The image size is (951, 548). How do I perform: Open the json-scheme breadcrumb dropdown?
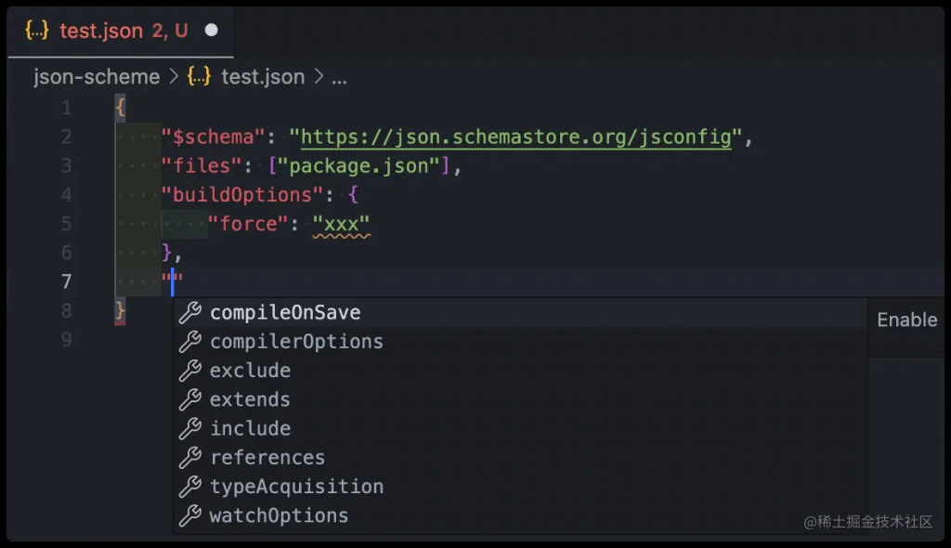[96, 77]
